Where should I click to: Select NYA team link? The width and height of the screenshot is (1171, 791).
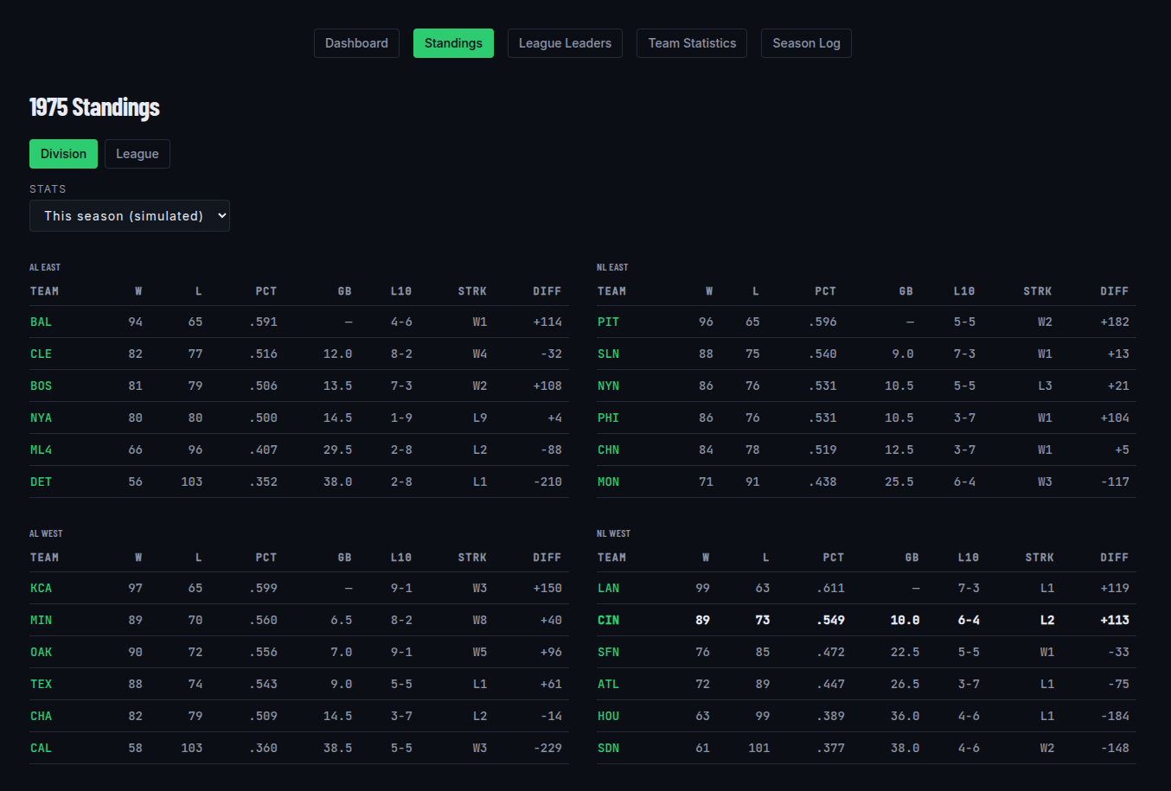[x=41, y=418]
